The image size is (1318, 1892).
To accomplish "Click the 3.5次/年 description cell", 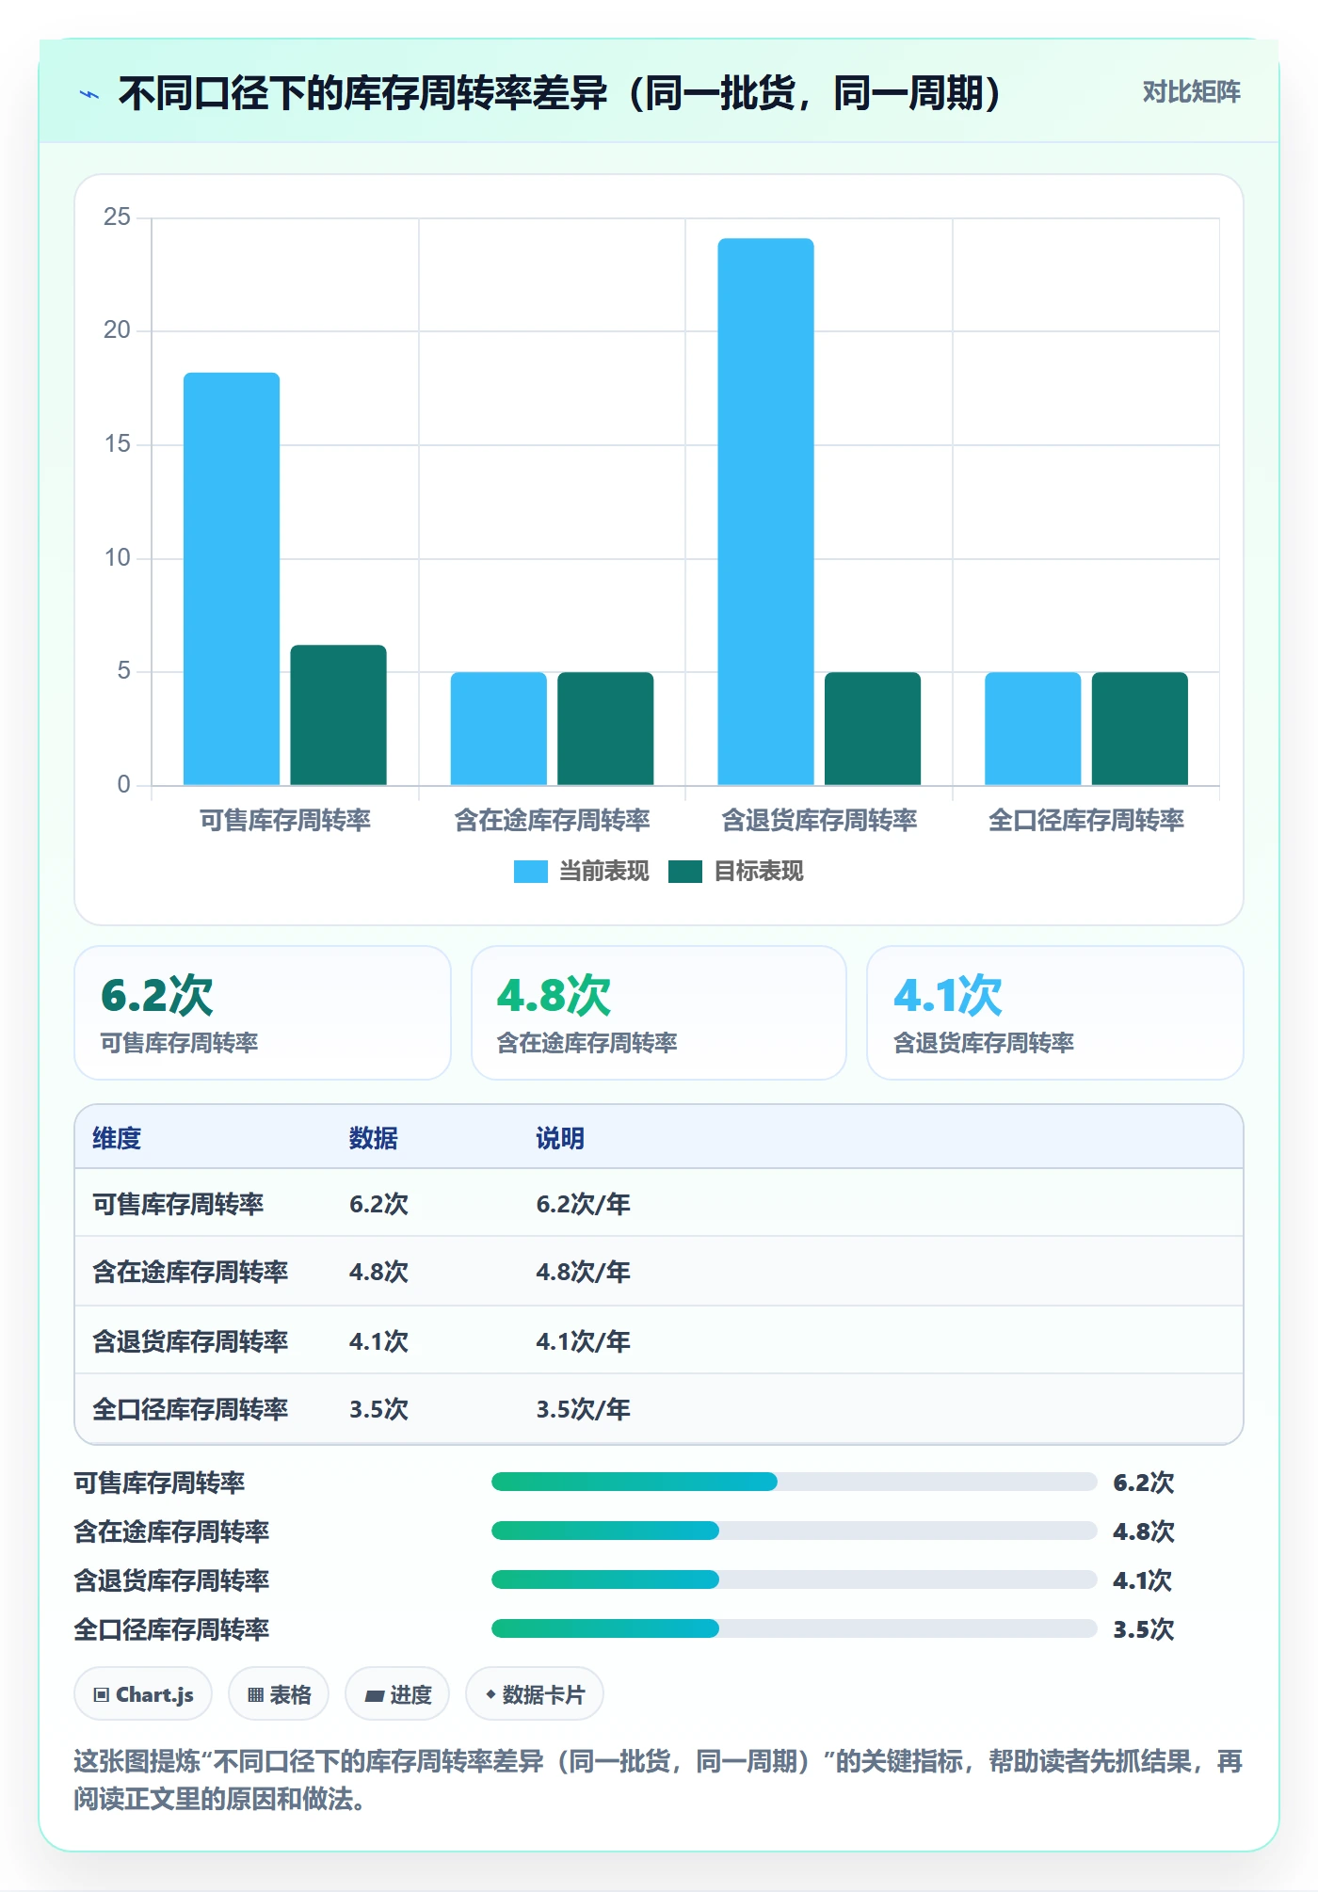I will point(583,1409).
